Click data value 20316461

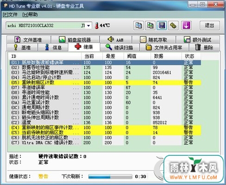coord(162,73)
